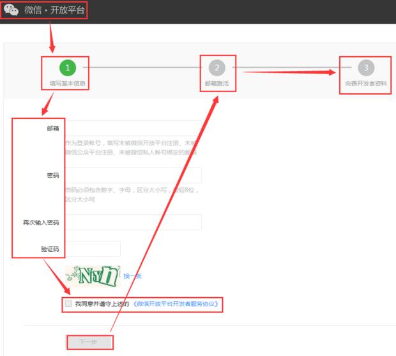
Task: Click the 密码 field label
Action: 53,175
